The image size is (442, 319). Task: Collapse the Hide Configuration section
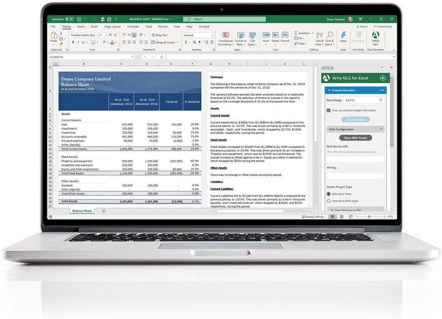pos(355,129)
